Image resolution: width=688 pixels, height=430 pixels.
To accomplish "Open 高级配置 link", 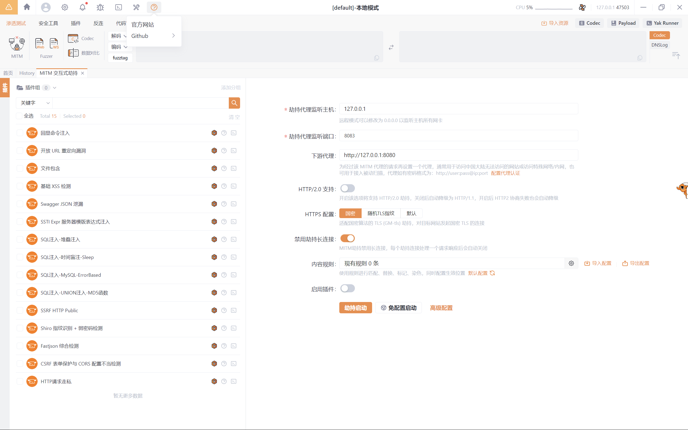I will 441,308.
